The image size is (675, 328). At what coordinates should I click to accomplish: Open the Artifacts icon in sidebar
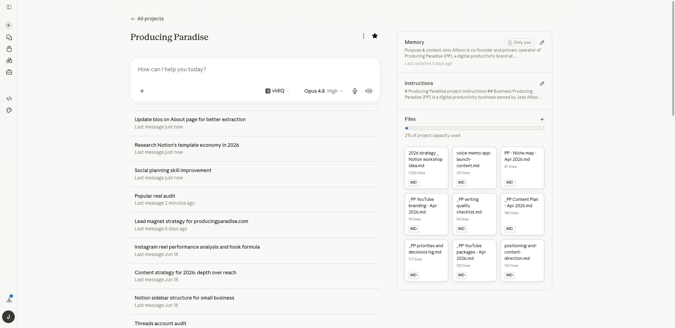click(x=9, y=60)
